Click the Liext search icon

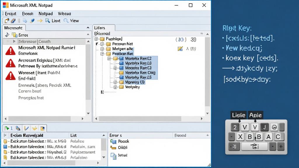pos(48,21)
